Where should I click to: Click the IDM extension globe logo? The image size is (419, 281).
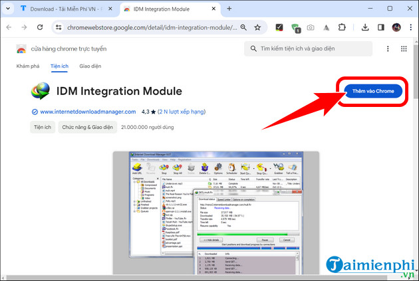[x=41, y=91]
